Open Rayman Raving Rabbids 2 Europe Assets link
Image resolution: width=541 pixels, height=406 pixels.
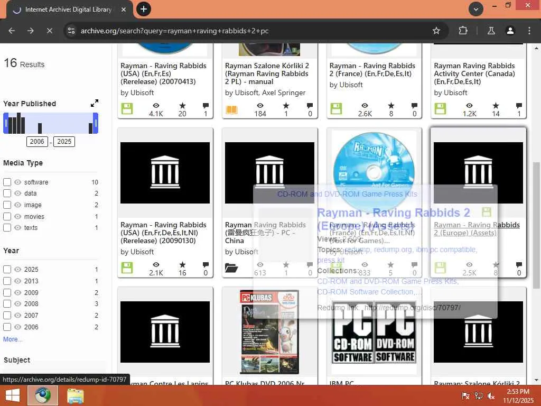pos(477,228)
